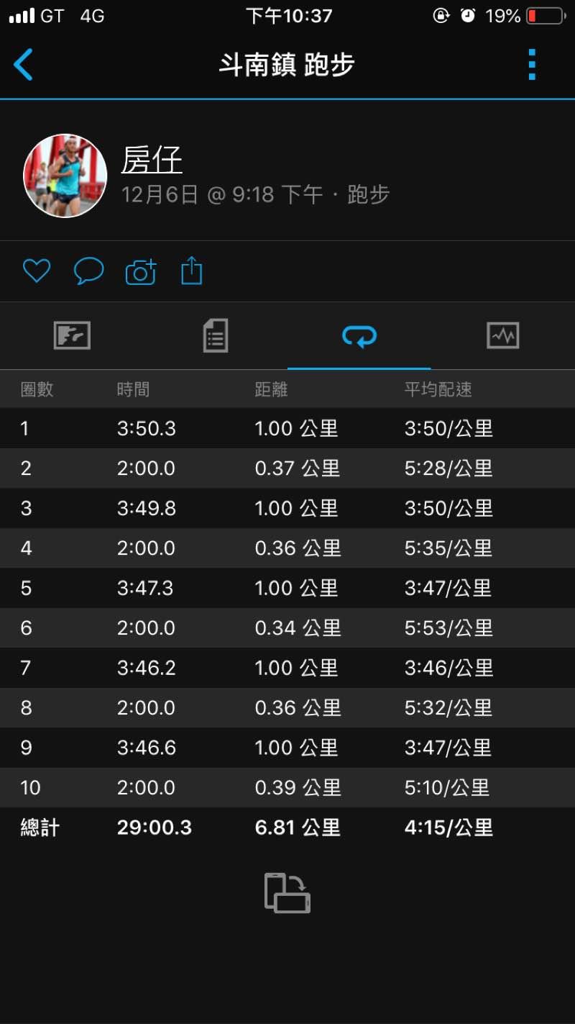Open the charts tab
This screenshot has height=1024, width=575.
[x=502, y=335]
